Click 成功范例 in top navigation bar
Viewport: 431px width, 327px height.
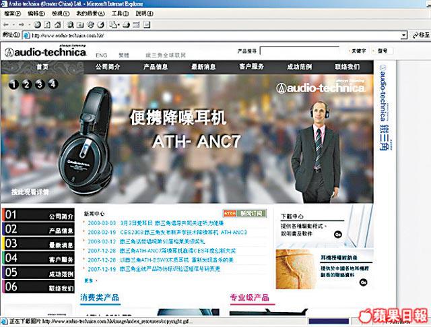coord(299,67)
